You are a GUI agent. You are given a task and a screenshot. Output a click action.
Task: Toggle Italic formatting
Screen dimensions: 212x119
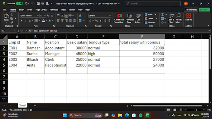[x=26, y=21]
